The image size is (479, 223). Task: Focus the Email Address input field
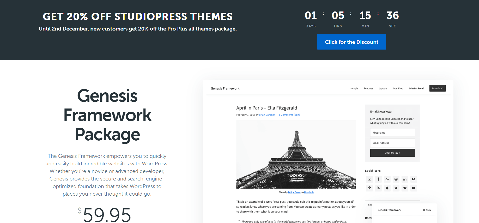[392, 143]
